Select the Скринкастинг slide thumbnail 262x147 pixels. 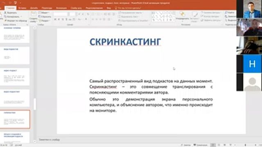coord(15,119)
